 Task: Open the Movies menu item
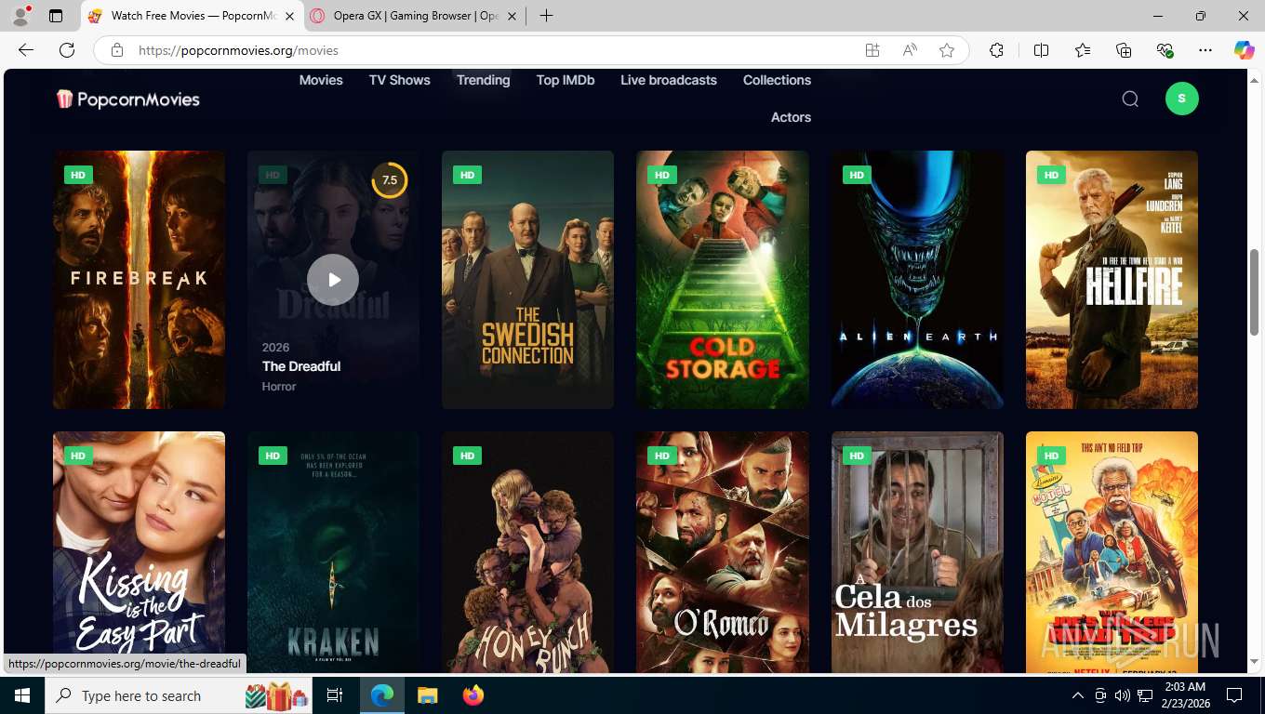tap(321, 80)
